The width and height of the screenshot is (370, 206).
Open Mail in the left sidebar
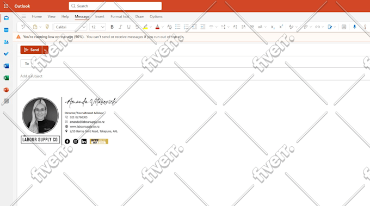click(6, 18)
